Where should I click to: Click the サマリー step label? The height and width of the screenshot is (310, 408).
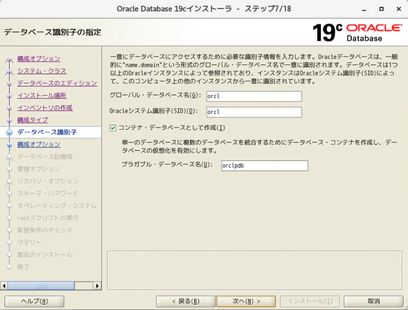coord(29,243)
